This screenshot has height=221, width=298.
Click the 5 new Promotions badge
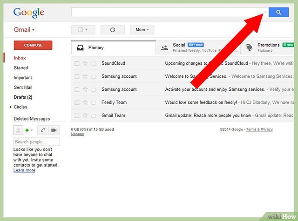click(x=288, y=45)
